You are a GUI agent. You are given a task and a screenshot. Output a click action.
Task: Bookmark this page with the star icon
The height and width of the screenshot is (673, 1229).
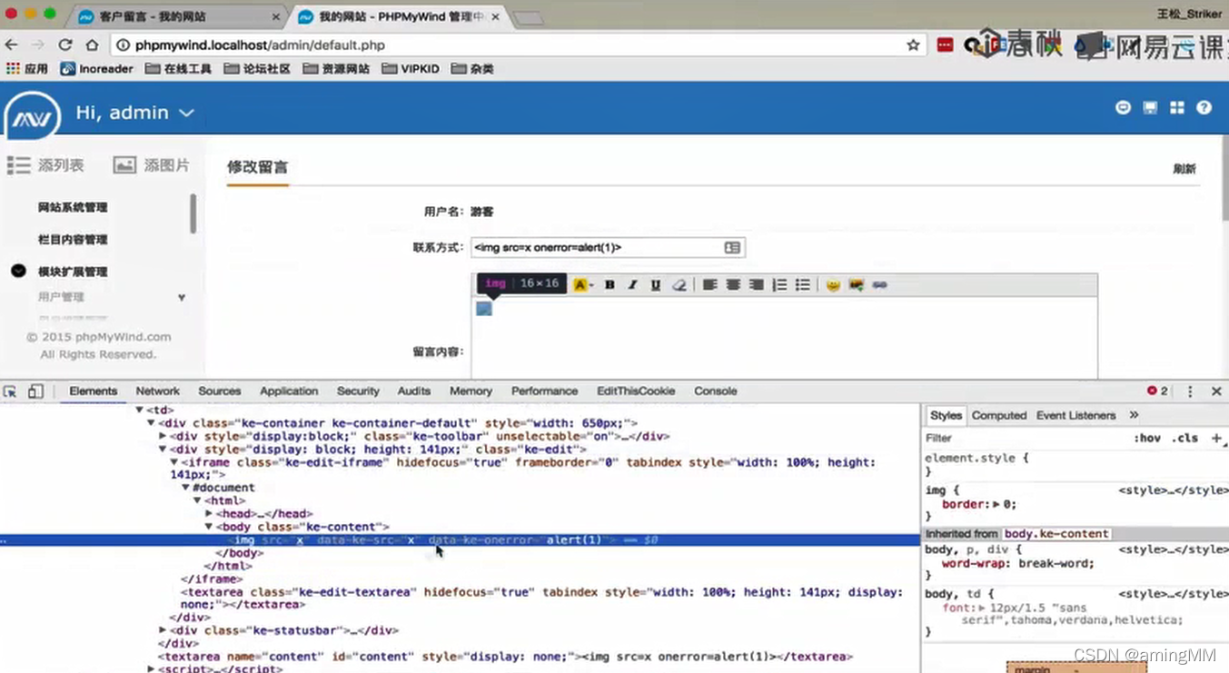[913, 45]
